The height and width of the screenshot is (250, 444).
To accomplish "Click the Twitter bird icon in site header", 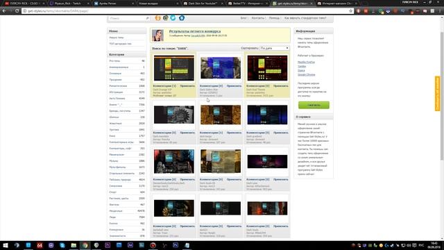I will (x=173, y=18).
